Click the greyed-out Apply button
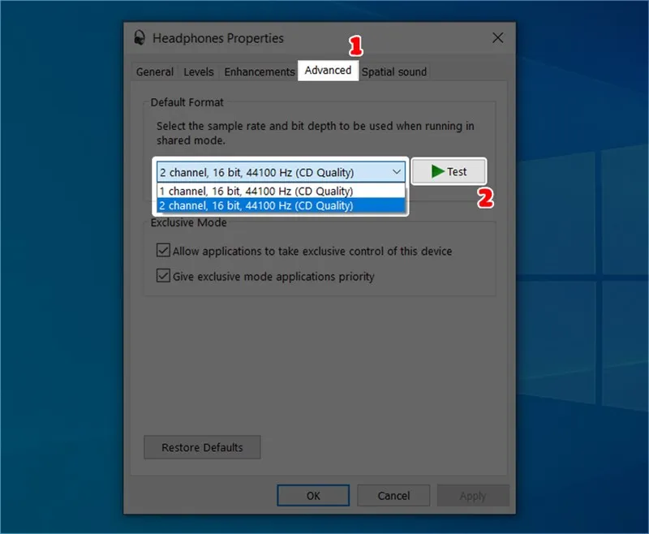The height and width of the screenshot is (534, 649). pos(473,495)
